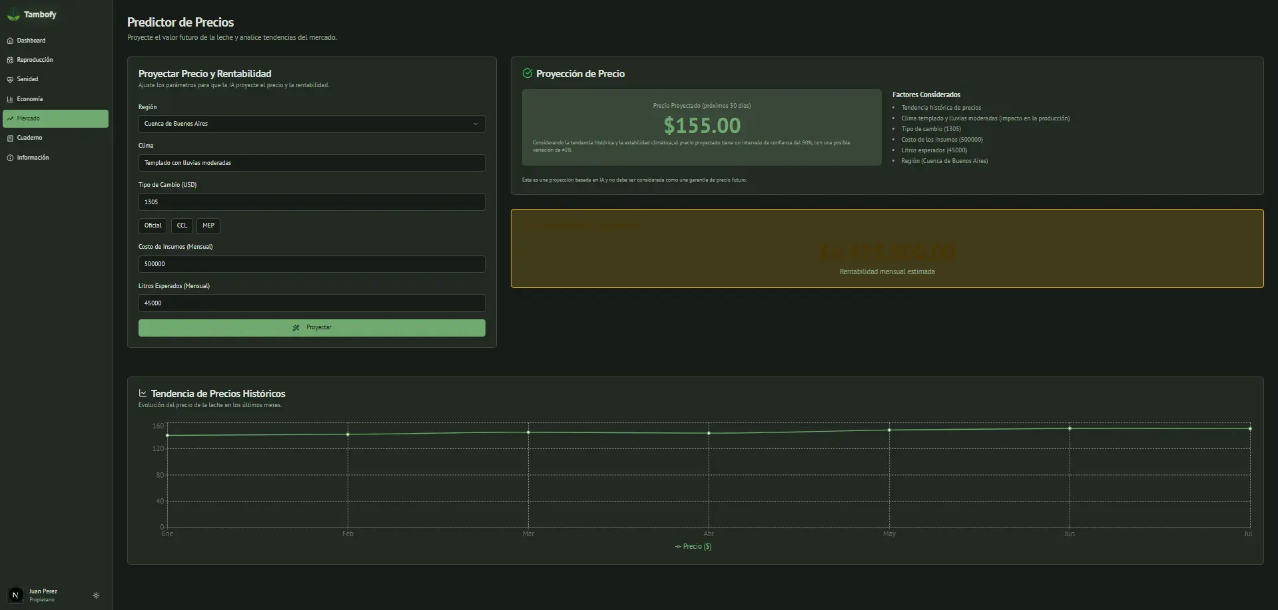Select the CCL exchange rate option

click(x=182, y=226)
